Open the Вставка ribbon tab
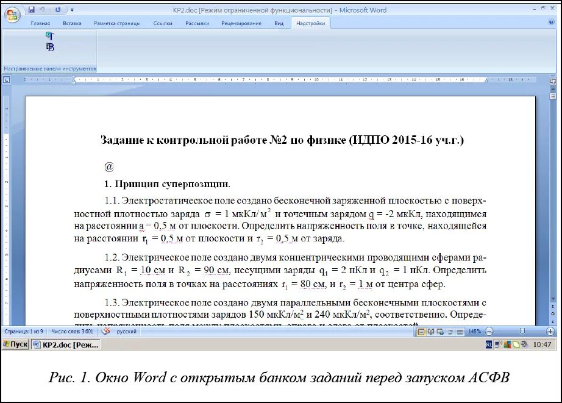 coord(72,23)
